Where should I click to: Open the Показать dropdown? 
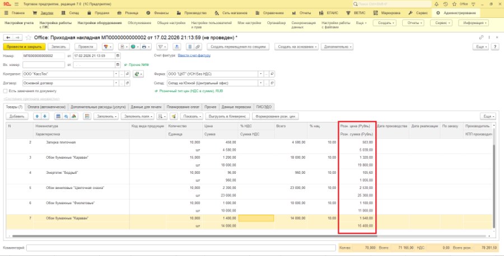(192, 116)
